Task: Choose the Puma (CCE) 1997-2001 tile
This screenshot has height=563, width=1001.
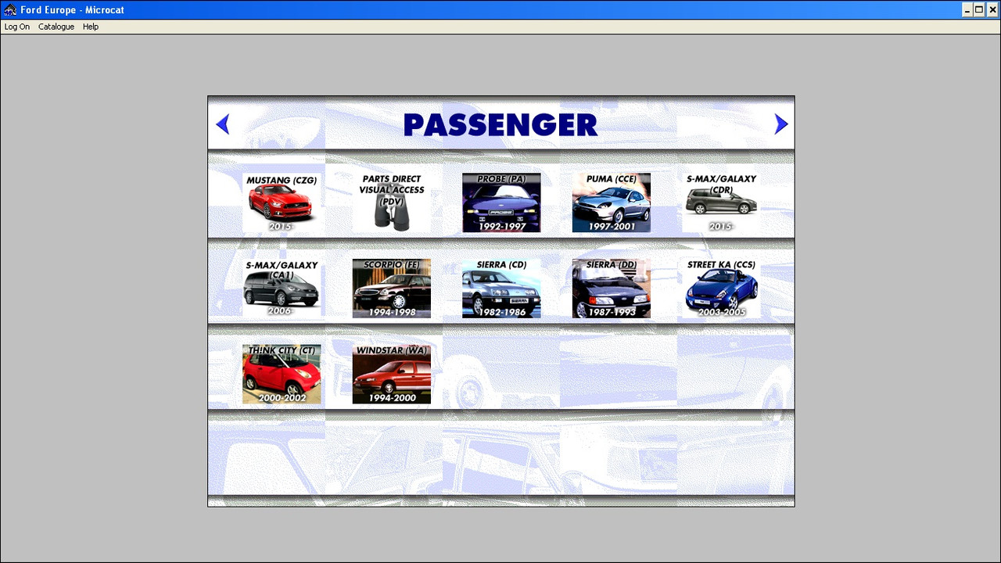Action: click(x=612, y=203)
